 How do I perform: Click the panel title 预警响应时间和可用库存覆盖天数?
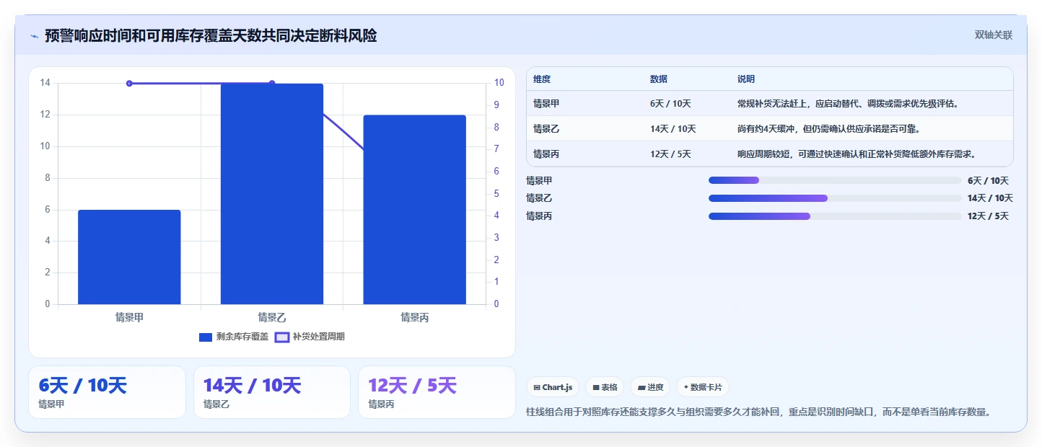pyautogui.click(x=211, y=36)
